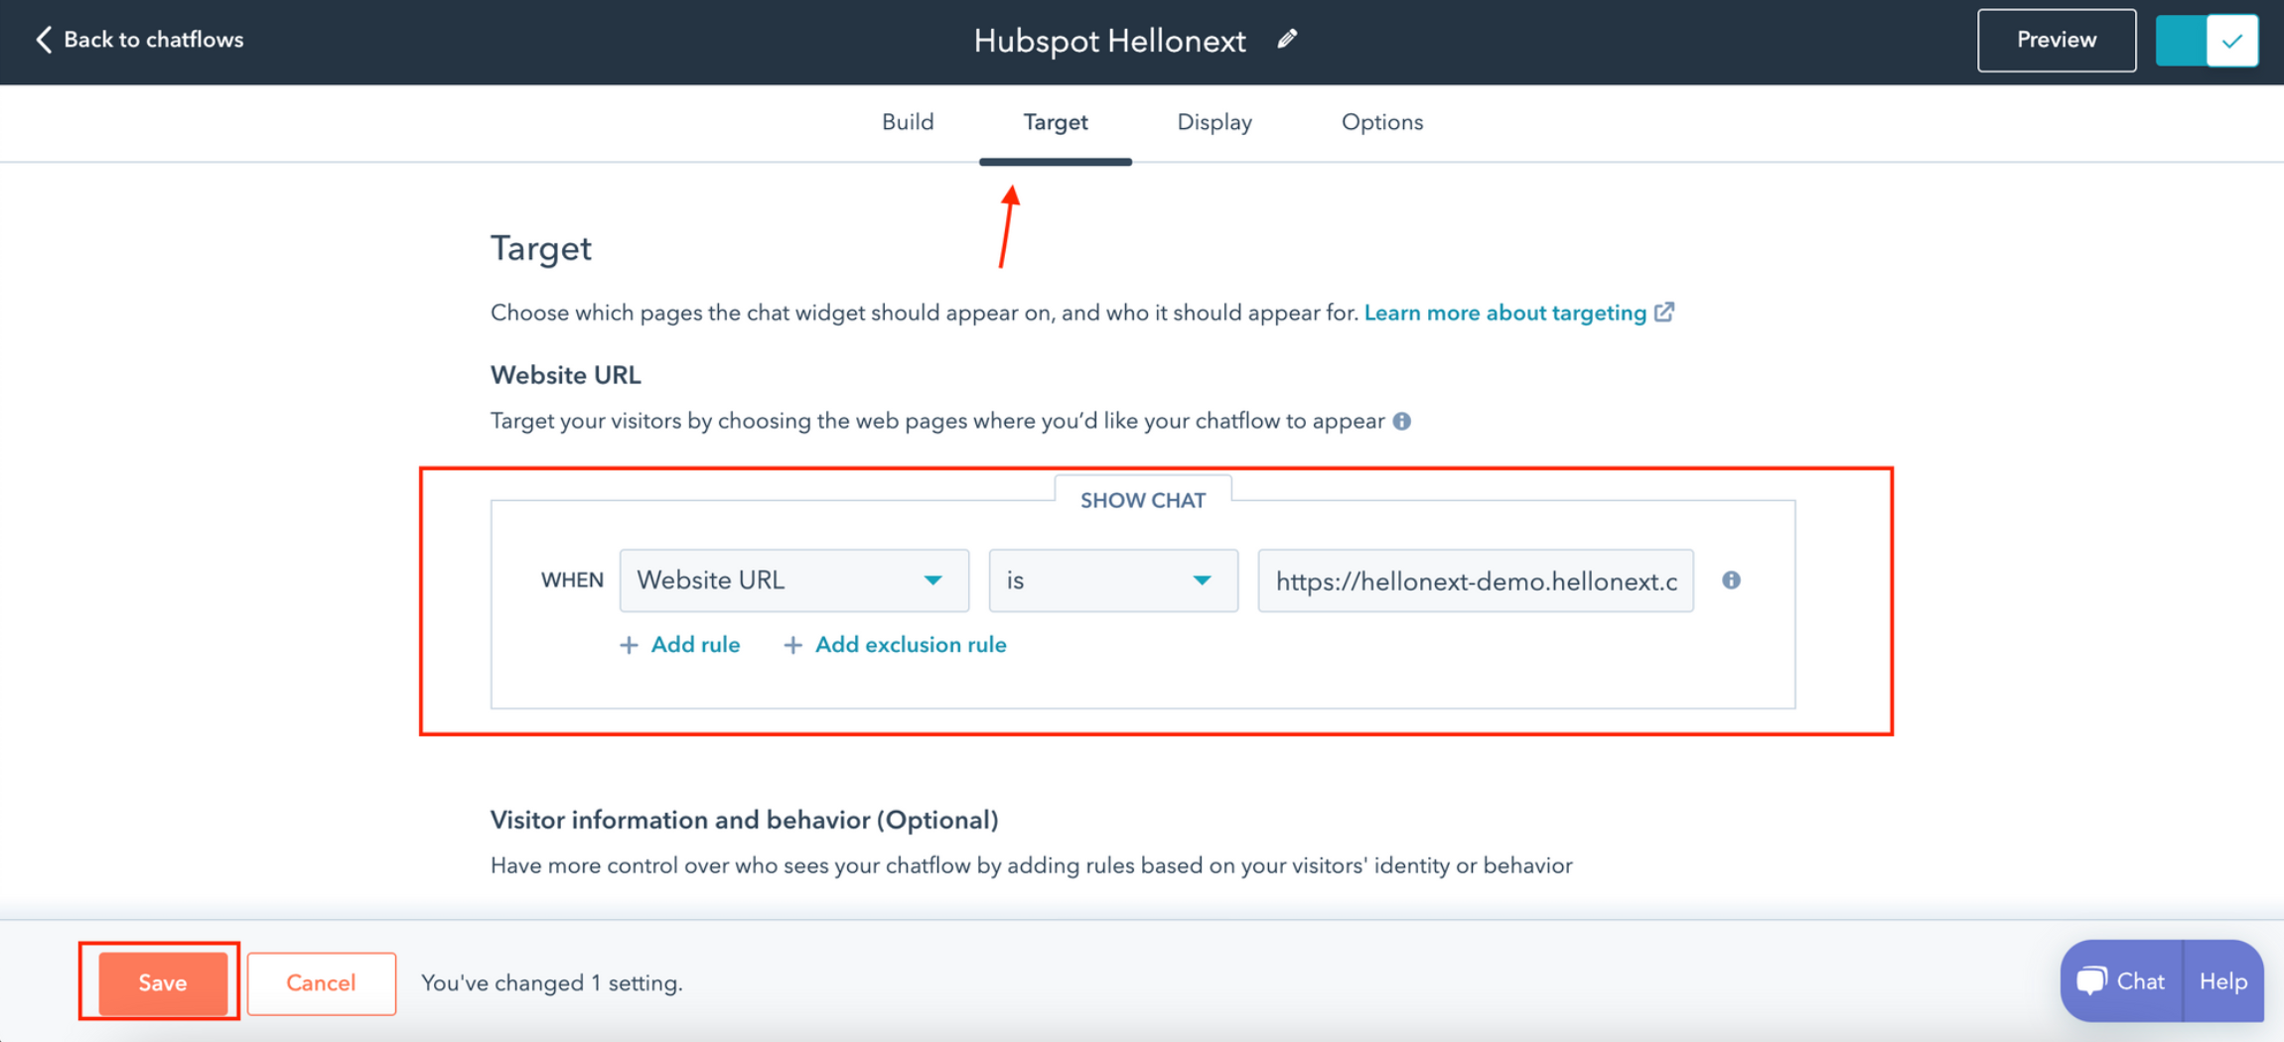This screenshot has height=1042, width=2284.
Task: Click the plus icon beside Add exclusion rule
Action: [x=792, y=646]
